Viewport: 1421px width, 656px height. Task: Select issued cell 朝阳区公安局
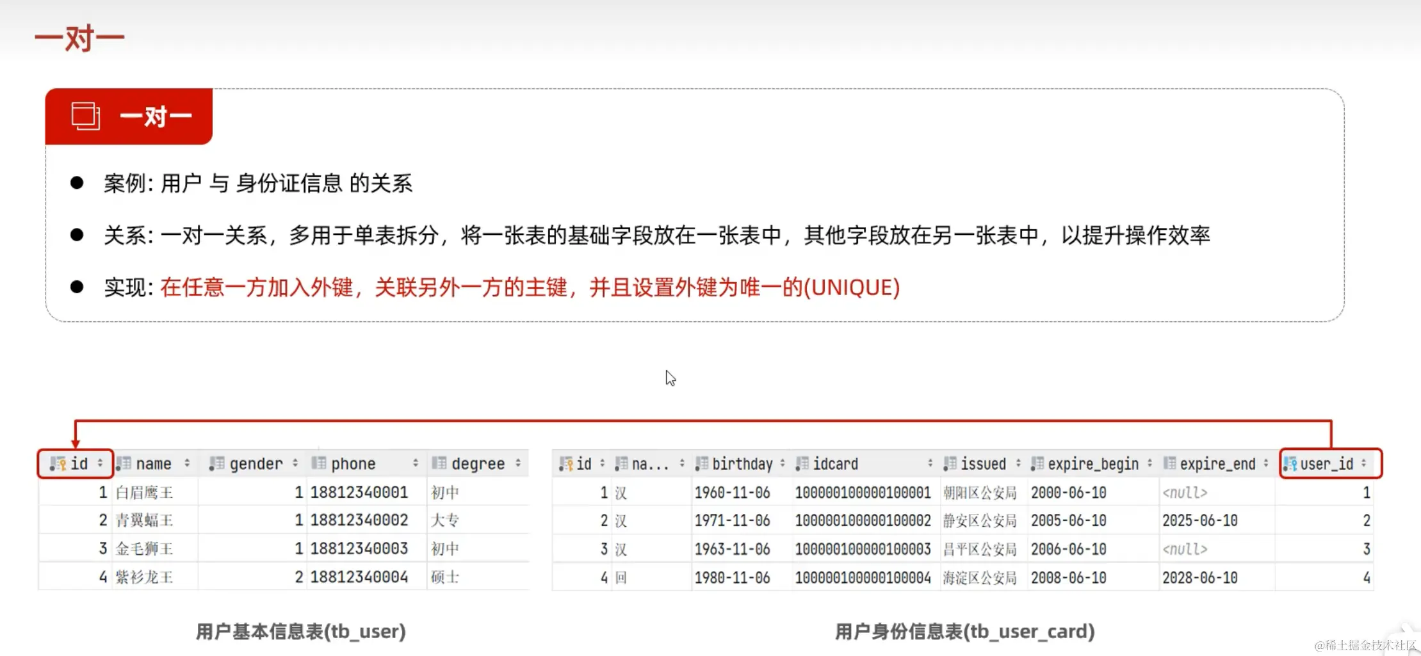coord(980,492)
